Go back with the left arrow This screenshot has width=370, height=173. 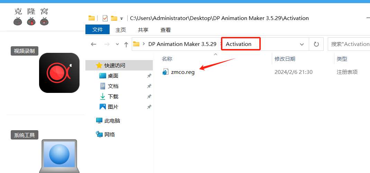click(x=94, y=44)
